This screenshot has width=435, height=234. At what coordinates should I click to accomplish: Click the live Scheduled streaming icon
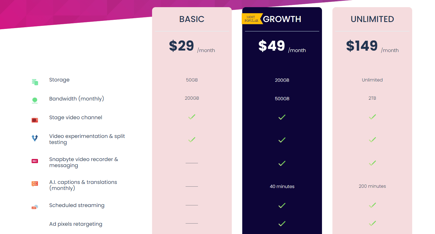pos(35,207)
